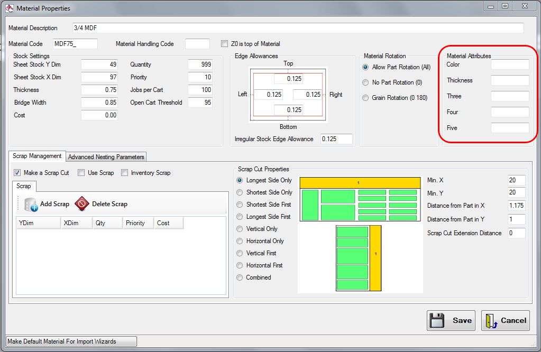Select the inner Scrap tab
This screenshot has height=352, width=541.
24,186
